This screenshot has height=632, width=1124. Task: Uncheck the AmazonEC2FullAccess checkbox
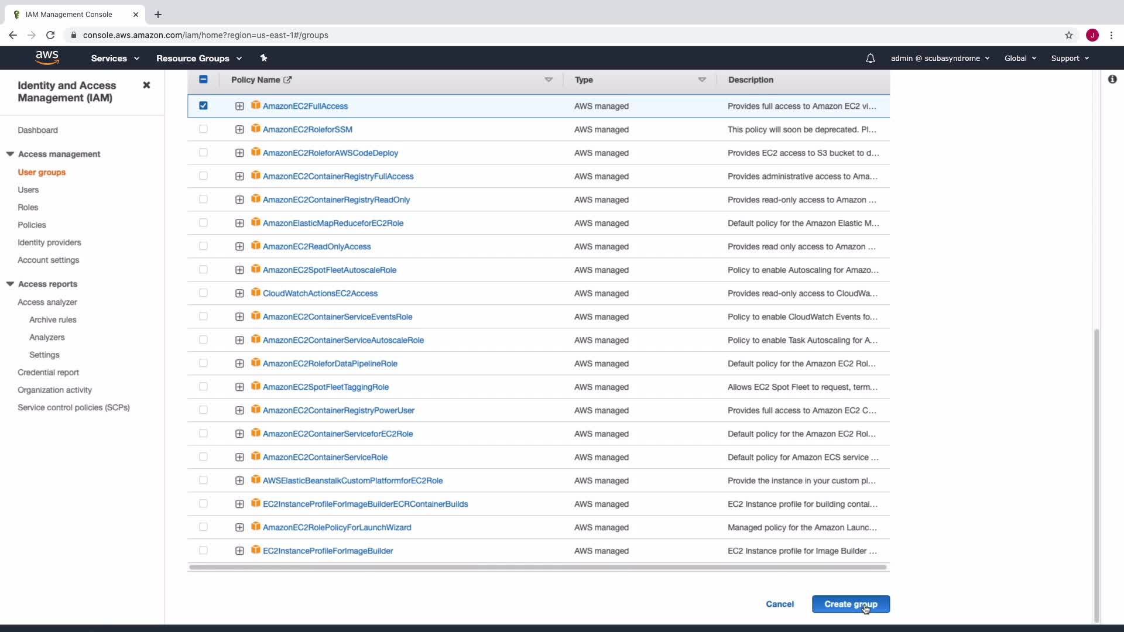point(203,106)
